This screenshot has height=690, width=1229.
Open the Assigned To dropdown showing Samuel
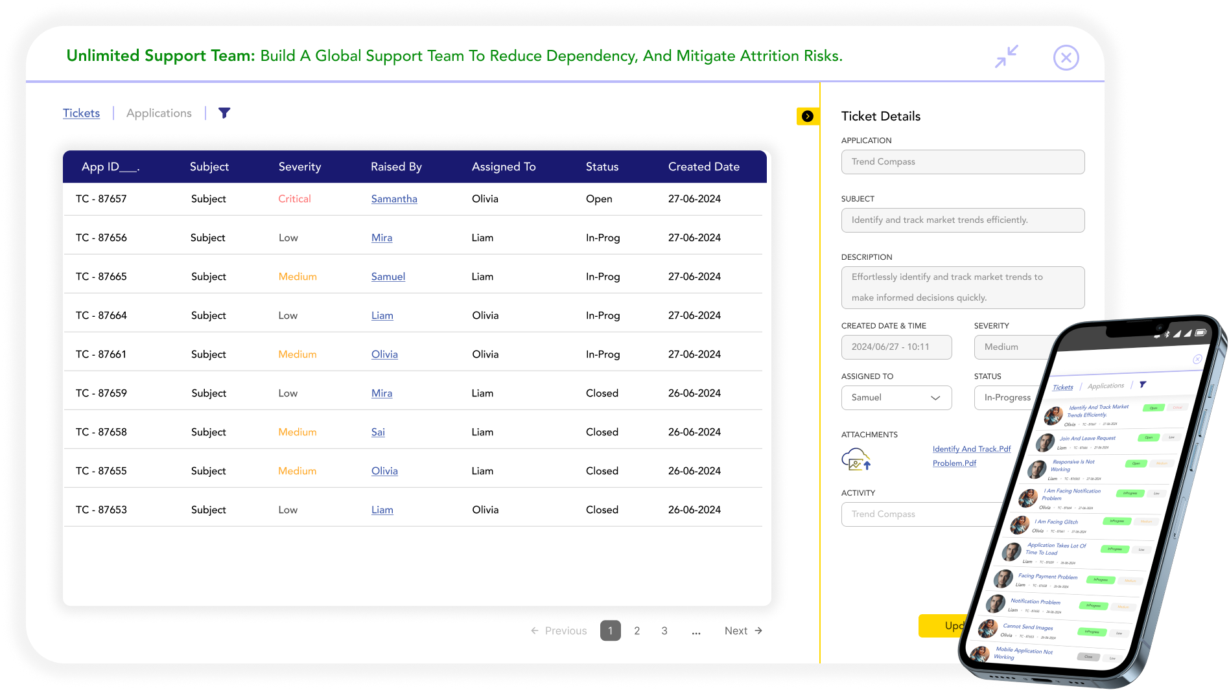click(x=896, y=398)
